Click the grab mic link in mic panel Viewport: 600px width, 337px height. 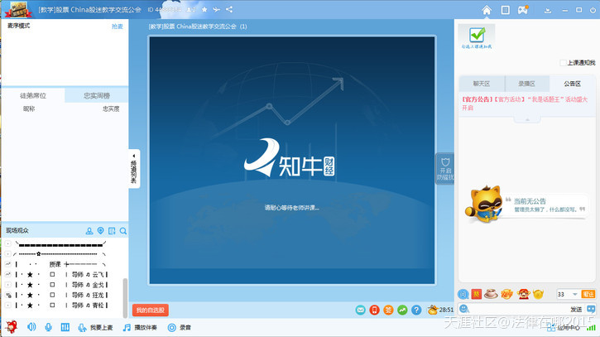pyautogui.click(x=117, y=26)
